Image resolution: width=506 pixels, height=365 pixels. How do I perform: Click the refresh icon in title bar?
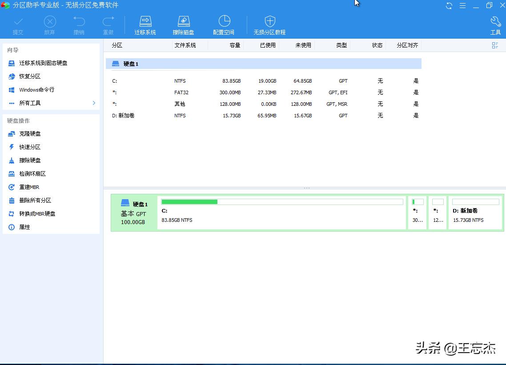point(449,6)
